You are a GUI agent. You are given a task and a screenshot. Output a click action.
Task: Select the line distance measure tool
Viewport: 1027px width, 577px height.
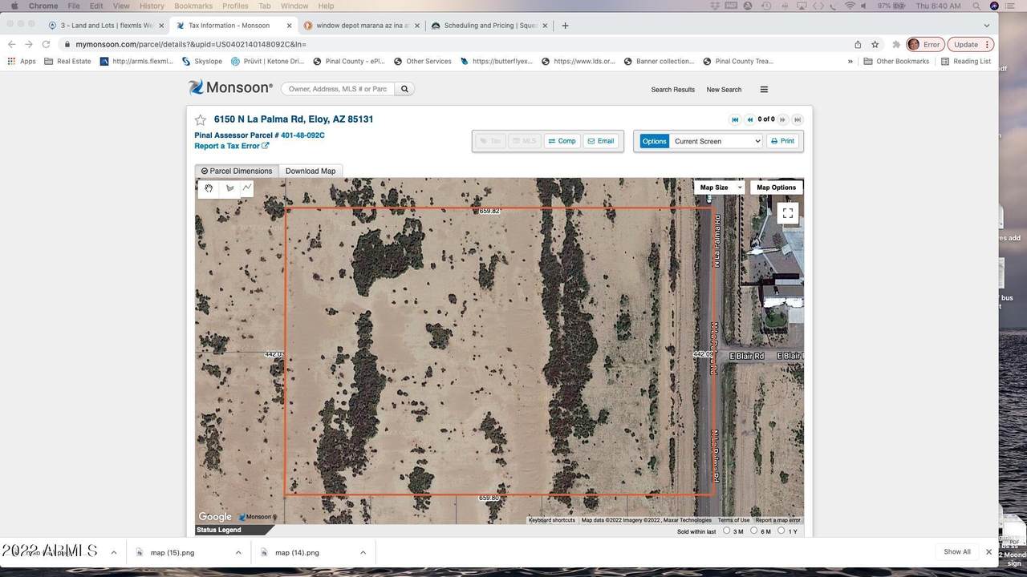pos(247,188)
